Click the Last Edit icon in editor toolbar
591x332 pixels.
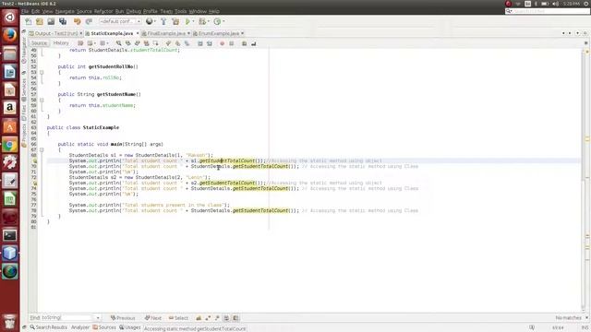[x=80, y=43]
